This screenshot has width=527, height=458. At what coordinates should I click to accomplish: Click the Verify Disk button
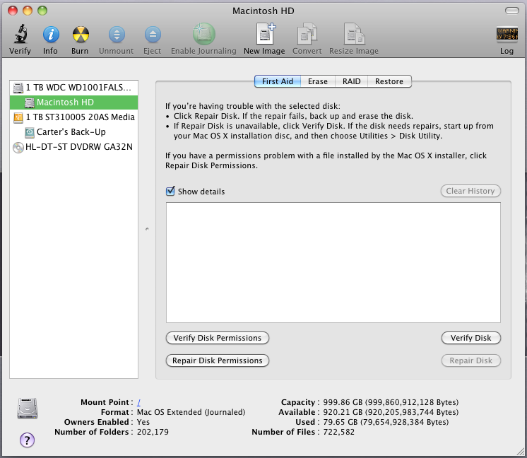click(471, 338)
